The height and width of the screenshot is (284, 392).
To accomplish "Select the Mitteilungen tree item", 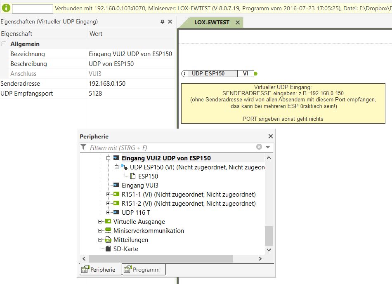I will coord(131,240).
